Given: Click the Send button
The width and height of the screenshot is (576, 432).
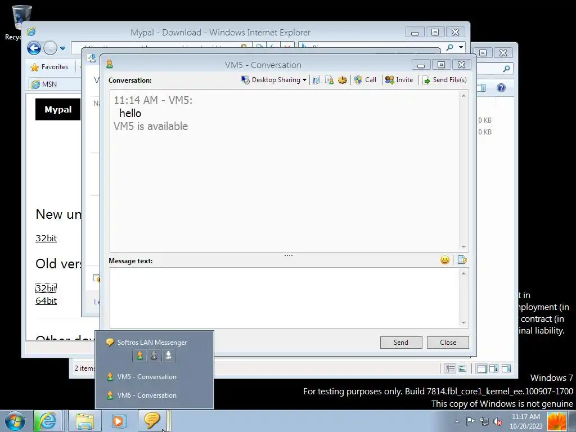Looking at the screenshot, I should point(400,343).
